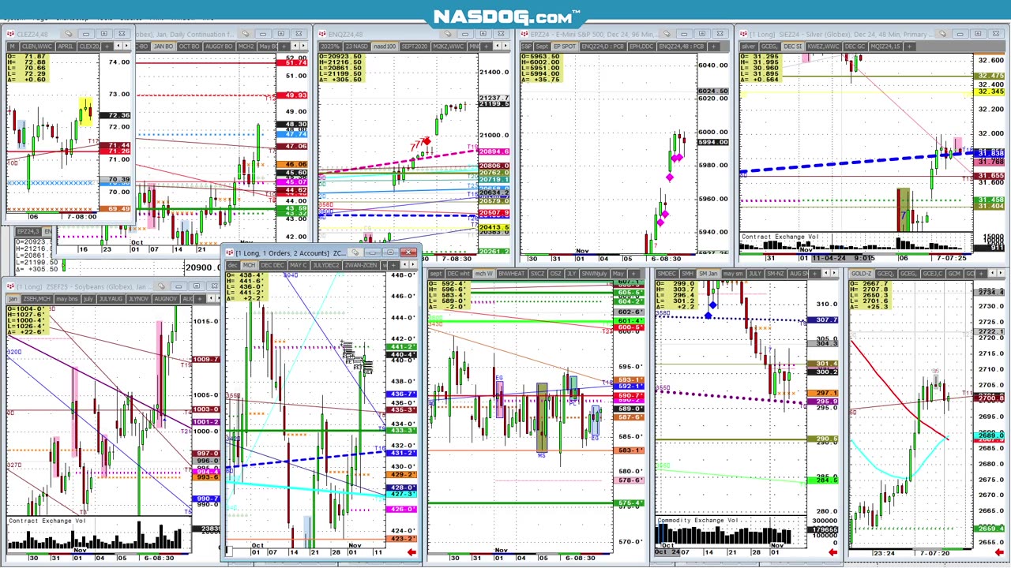
Task: Add a new tab in the Soybeans window
Action: [x=200, y=298]
